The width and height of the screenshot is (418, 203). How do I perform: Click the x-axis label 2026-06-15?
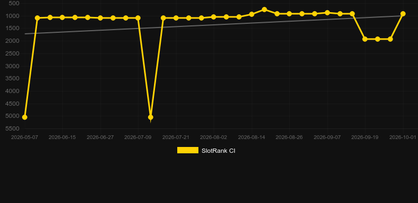[62, 137]
